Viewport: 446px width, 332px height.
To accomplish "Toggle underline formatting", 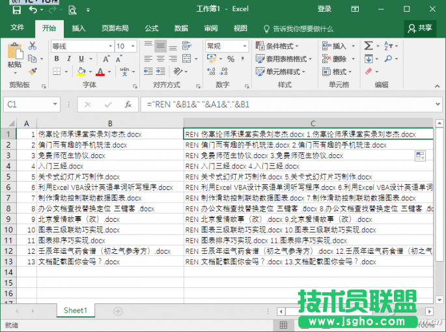I will pyautogui.click(x=80, y=59).
